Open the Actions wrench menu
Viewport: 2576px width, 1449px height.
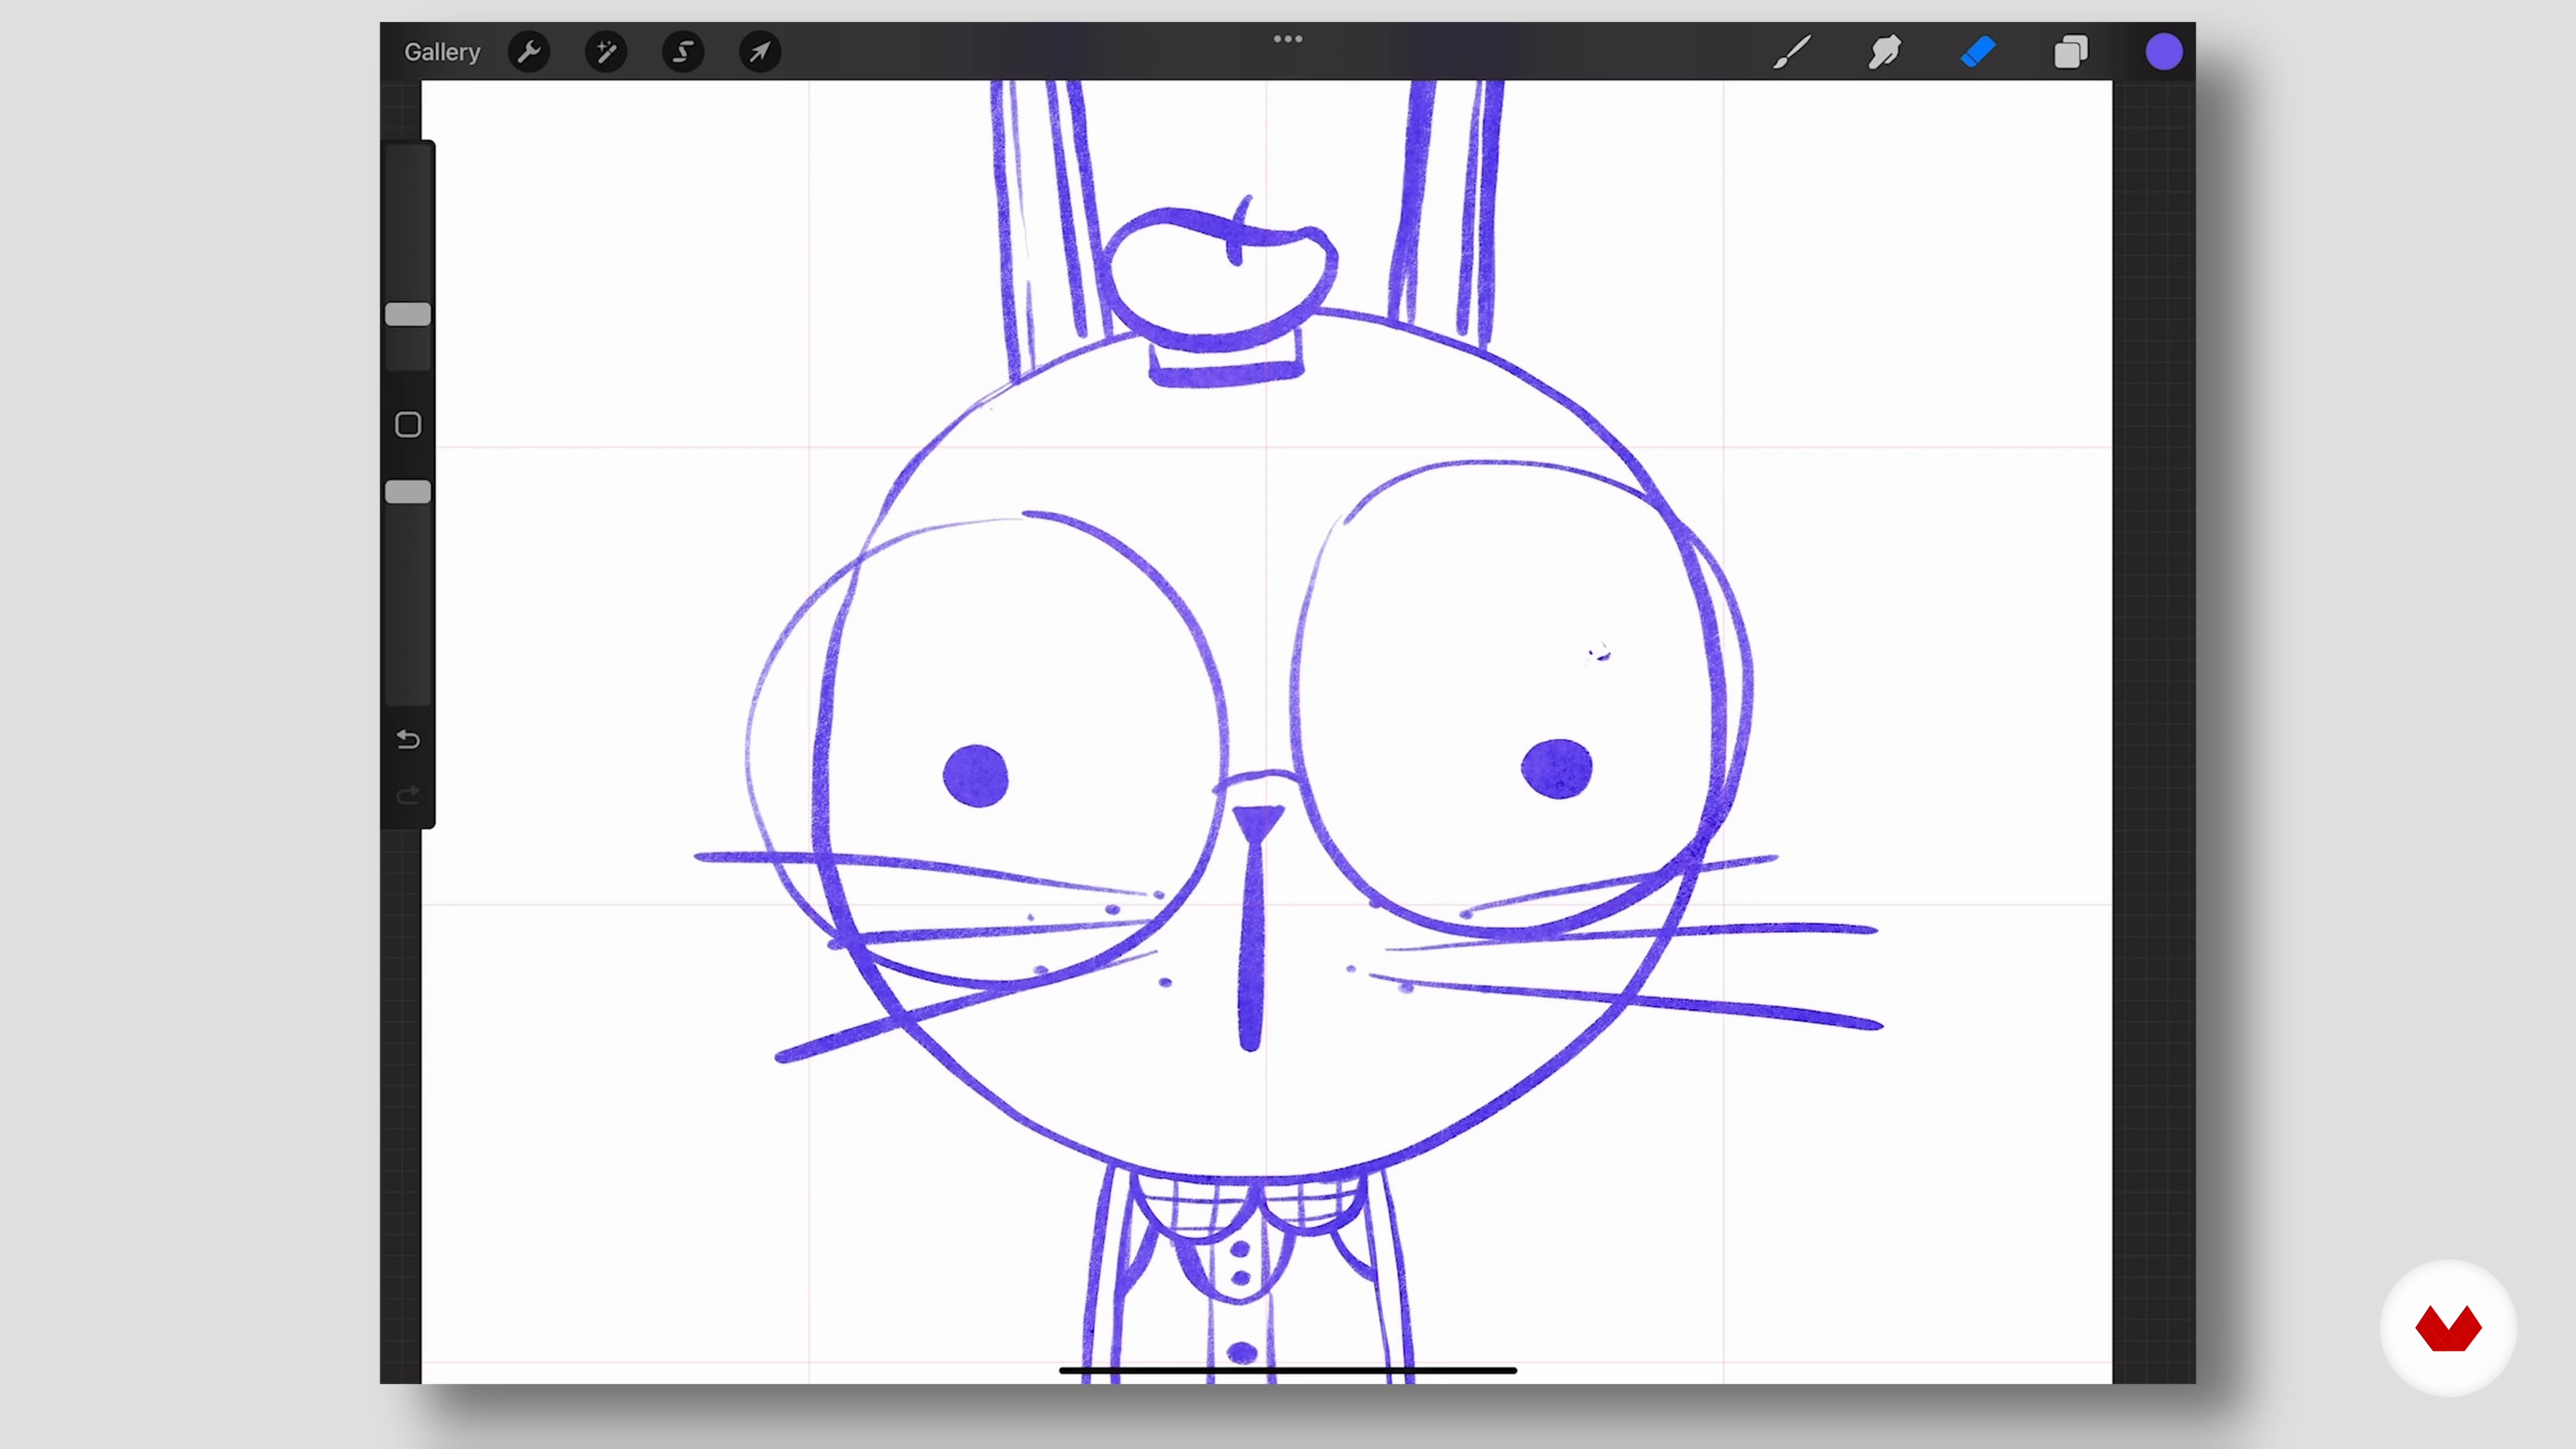(x=529, y=52)
